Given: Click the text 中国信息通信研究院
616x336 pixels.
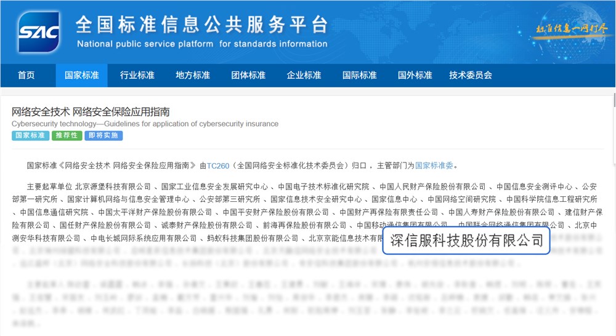Looking at the screenshot, I should (54, 212).
